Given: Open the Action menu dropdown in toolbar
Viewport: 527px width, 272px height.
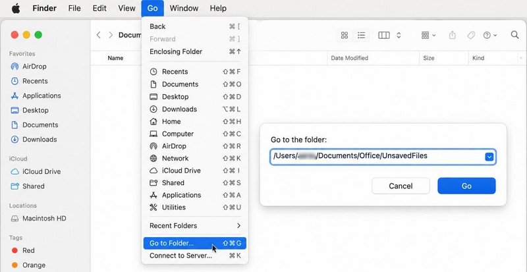Looking at the screenshot, I should pyautogui.click(x=489, y=35).
